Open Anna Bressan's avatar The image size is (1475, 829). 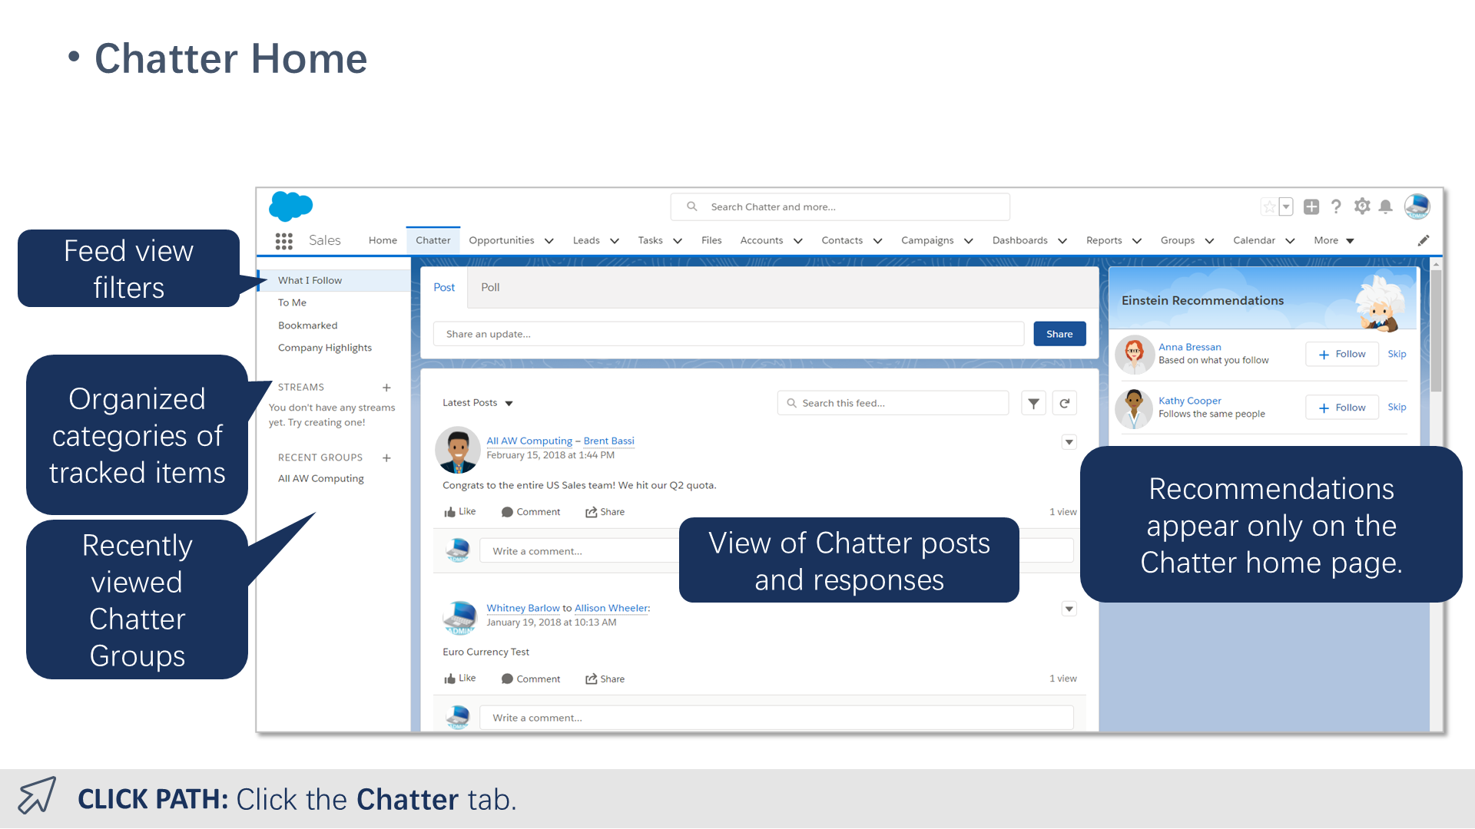click(1135, 354)
